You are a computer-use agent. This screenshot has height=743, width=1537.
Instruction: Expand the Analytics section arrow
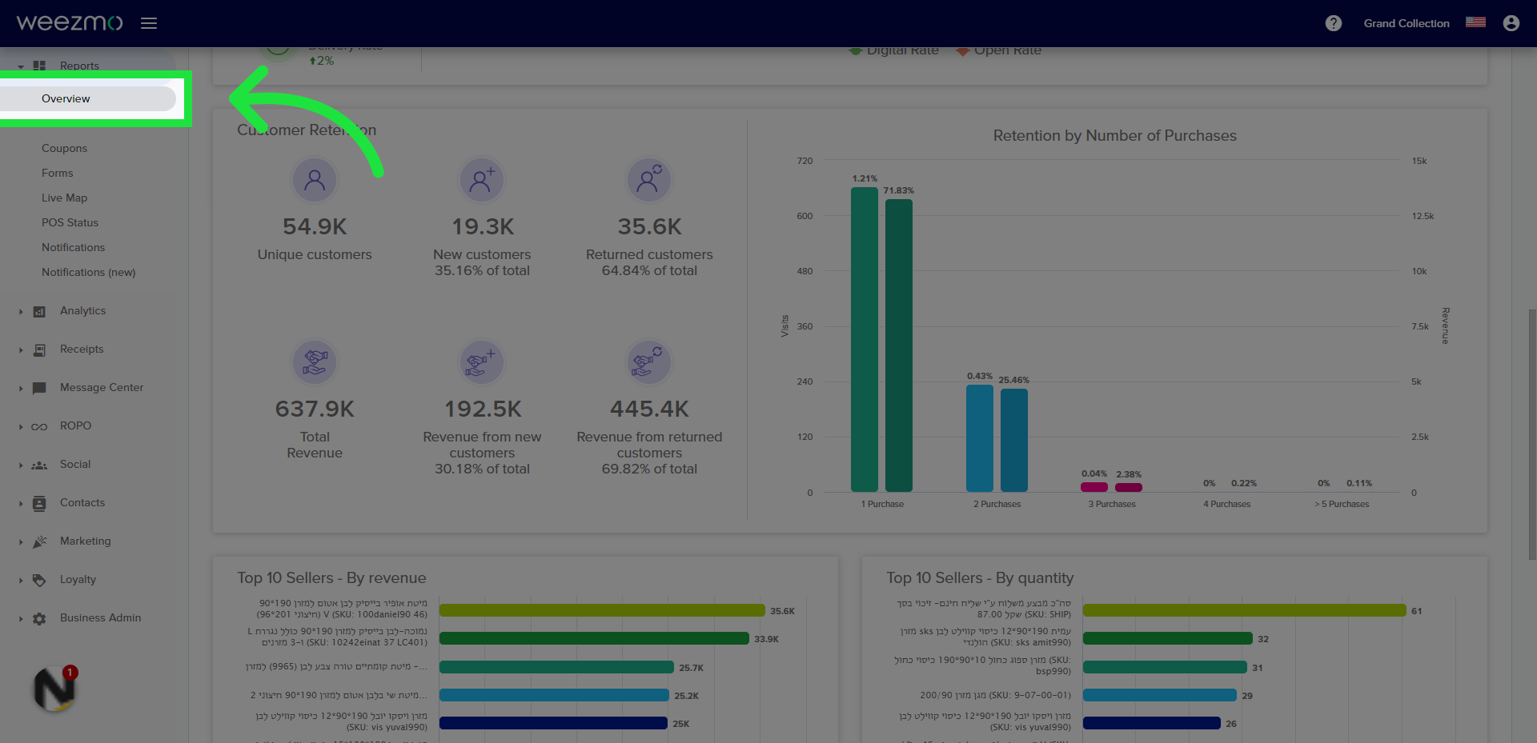[x=21, y=311]
